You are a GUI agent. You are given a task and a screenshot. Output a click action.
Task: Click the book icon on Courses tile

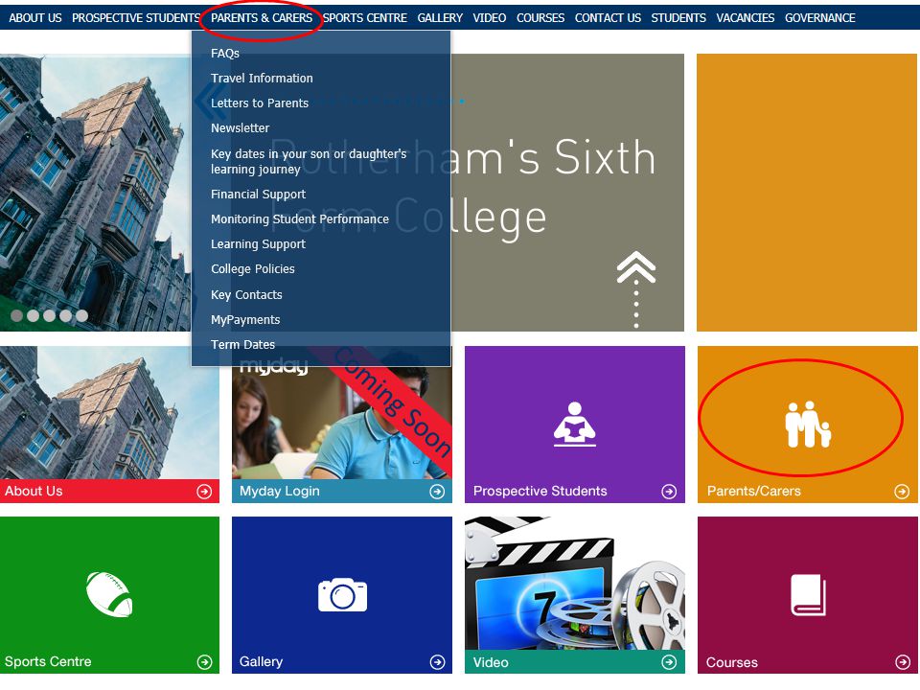tap(808, 595)
